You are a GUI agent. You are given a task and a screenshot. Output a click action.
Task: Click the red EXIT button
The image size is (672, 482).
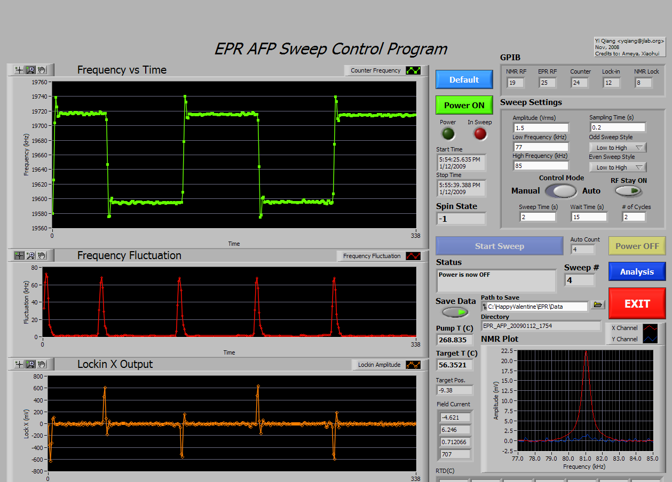pyautogui.click(x=637, y=303)
